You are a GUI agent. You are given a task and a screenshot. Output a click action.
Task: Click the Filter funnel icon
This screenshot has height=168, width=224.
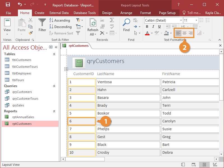pyautogui.click(x=42, y=23)
